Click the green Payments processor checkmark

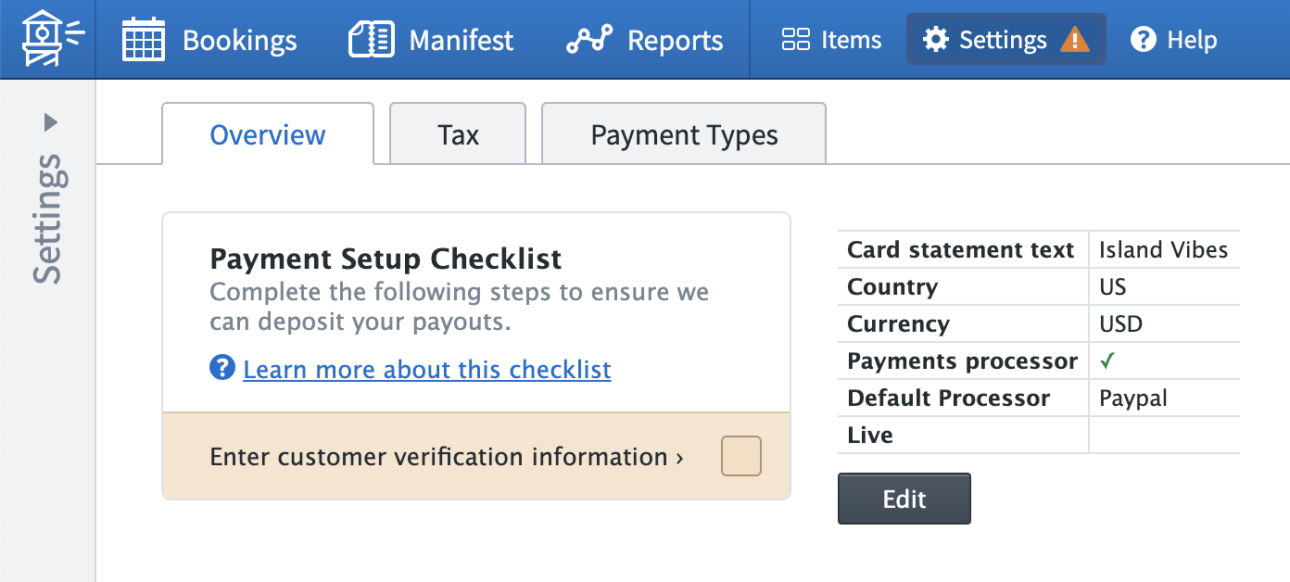(1106, 361)
